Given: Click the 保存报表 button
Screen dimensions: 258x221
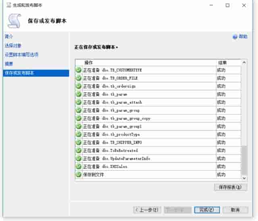Looking at the screenshot, I should click(x=230, y=187).
